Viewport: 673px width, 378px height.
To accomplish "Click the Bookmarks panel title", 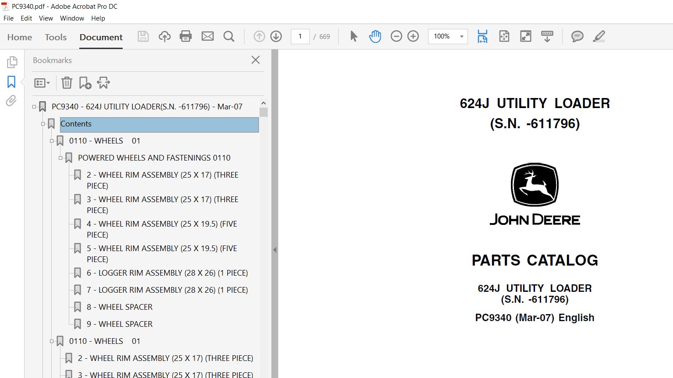I will (52, 60).
